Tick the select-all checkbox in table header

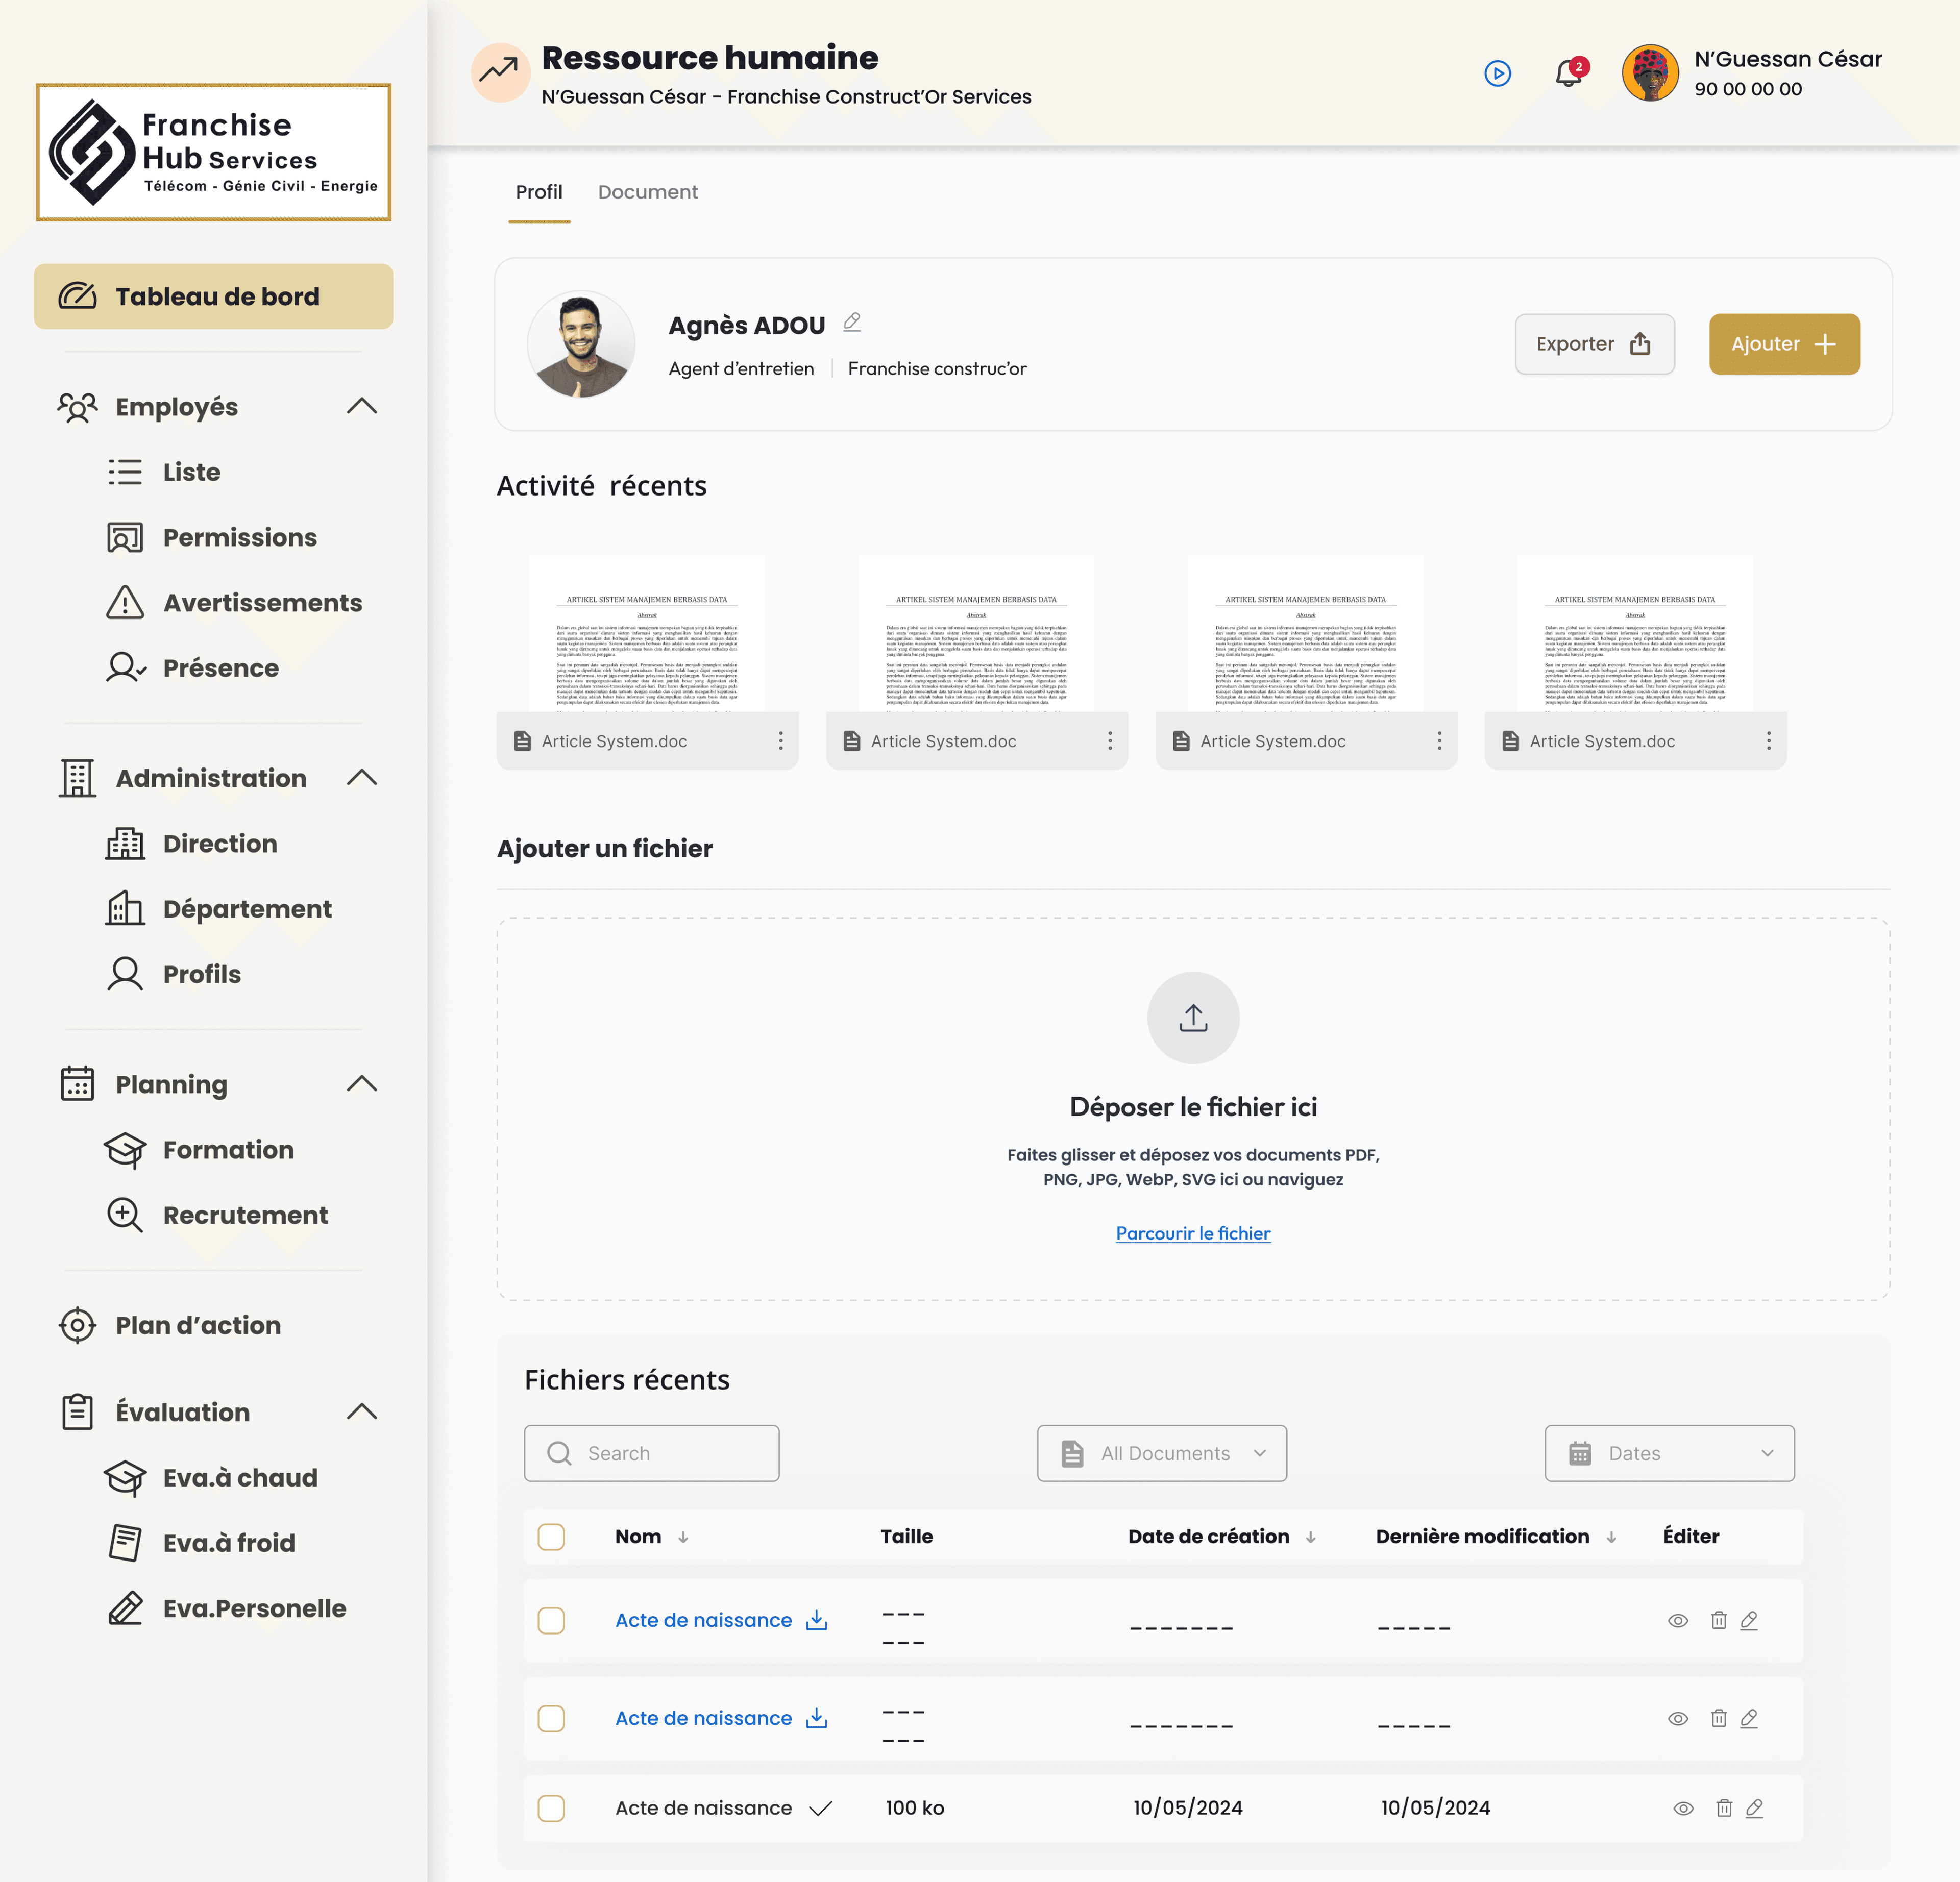point(551,1537)
